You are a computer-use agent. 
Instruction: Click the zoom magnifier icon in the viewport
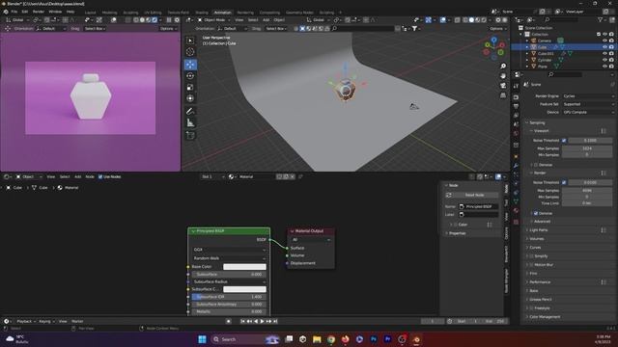pos(503,67)
